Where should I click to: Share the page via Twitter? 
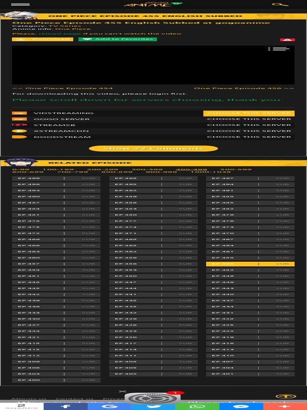[x=153, y=406]
